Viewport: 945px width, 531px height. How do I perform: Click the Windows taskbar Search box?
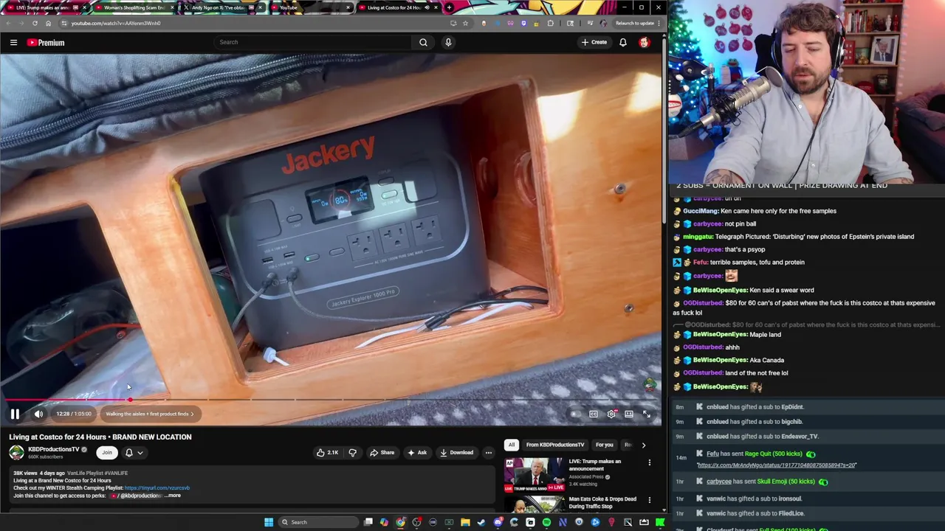coord(317,522)
